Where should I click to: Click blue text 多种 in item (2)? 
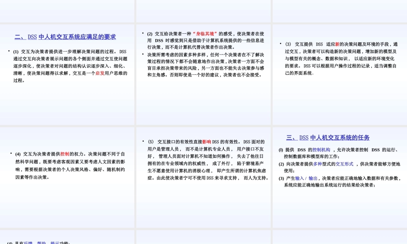pos(318,164)
